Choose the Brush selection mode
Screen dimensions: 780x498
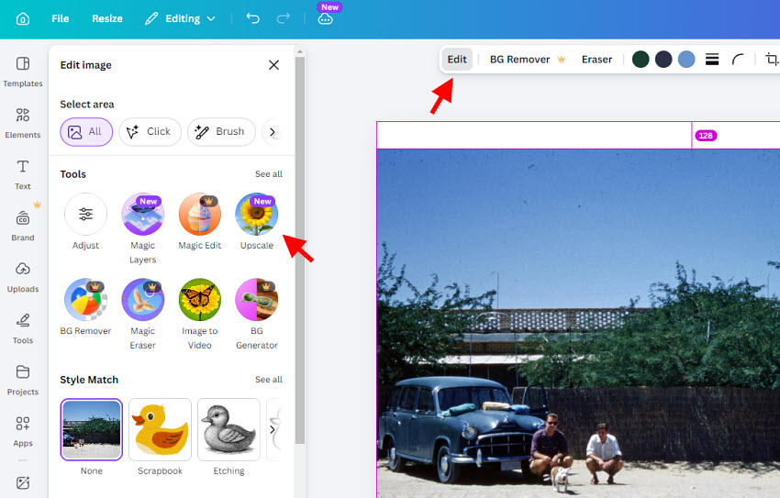click(x=221, y=132)
